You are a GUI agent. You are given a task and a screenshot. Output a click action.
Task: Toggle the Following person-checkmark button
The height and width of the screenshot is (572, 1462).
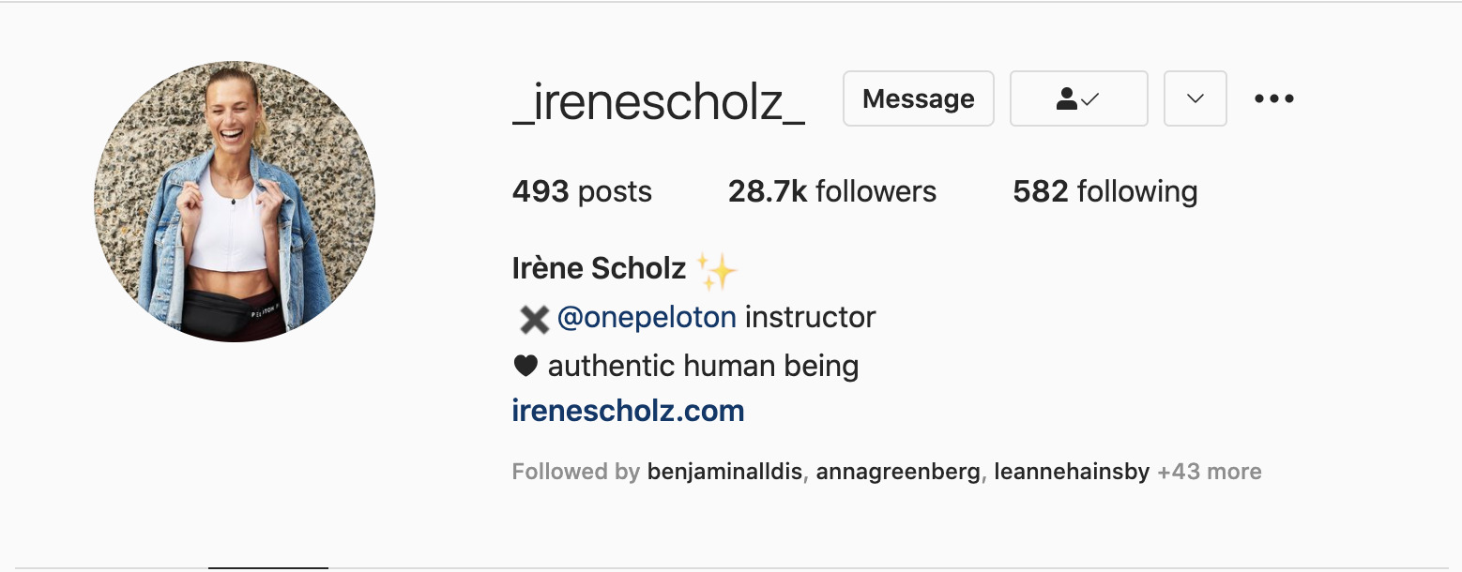[x=1078, y=98]
